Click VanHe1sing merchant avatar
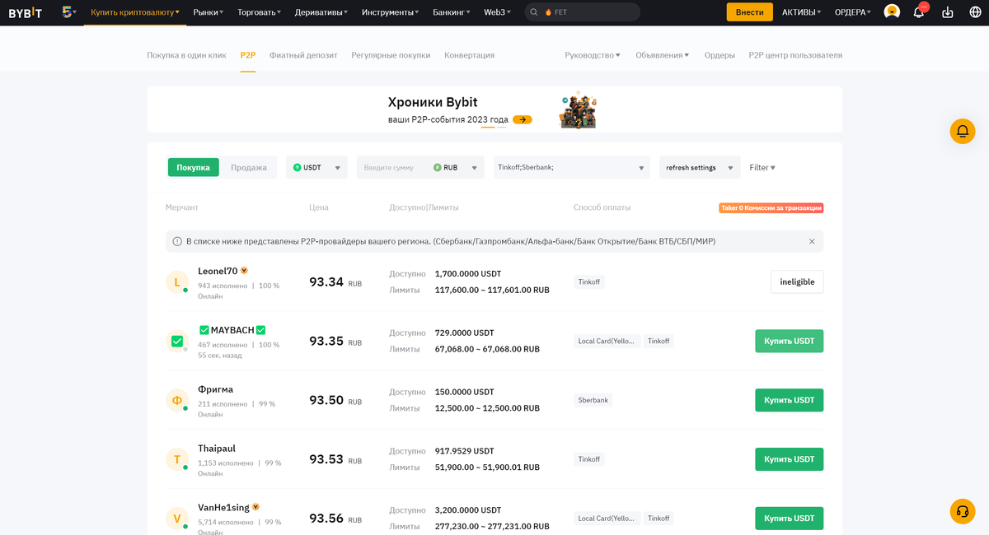 pyautogui.click(x=177, y=519)
